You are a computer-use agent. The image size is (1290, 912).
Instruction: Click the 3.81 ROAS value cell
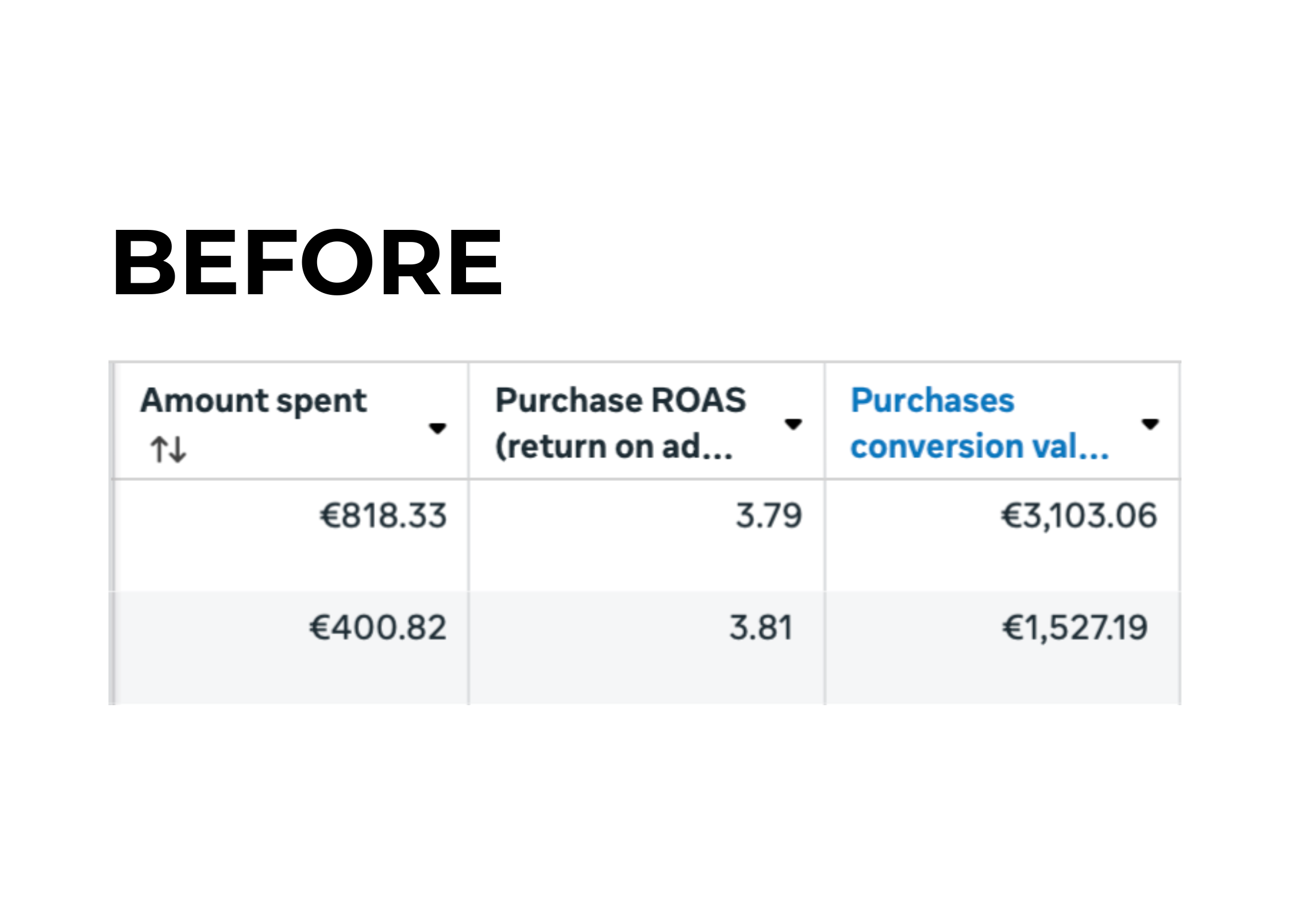click(761, 627)
